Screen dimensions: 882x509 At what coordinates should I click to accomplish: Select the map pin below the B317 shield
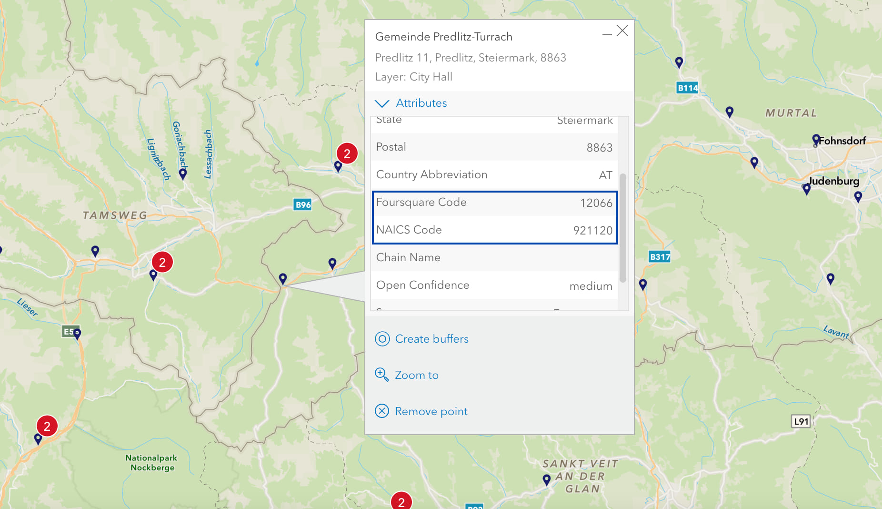pos(643,285)
